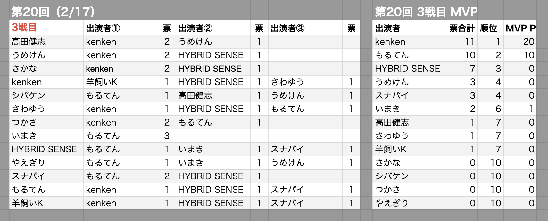Select つかさ in the 3戦目 voter column

tap(24, 122)
